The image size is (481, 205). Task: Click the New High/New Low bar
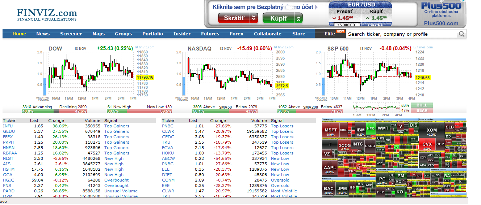139,112
